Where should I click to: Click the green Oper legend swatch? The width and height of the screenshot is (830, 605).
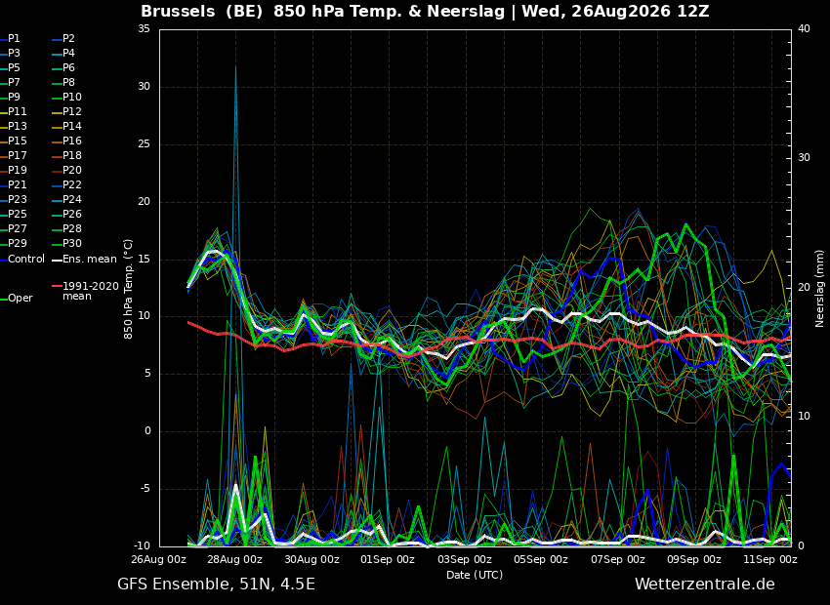[x=3, y=299]
